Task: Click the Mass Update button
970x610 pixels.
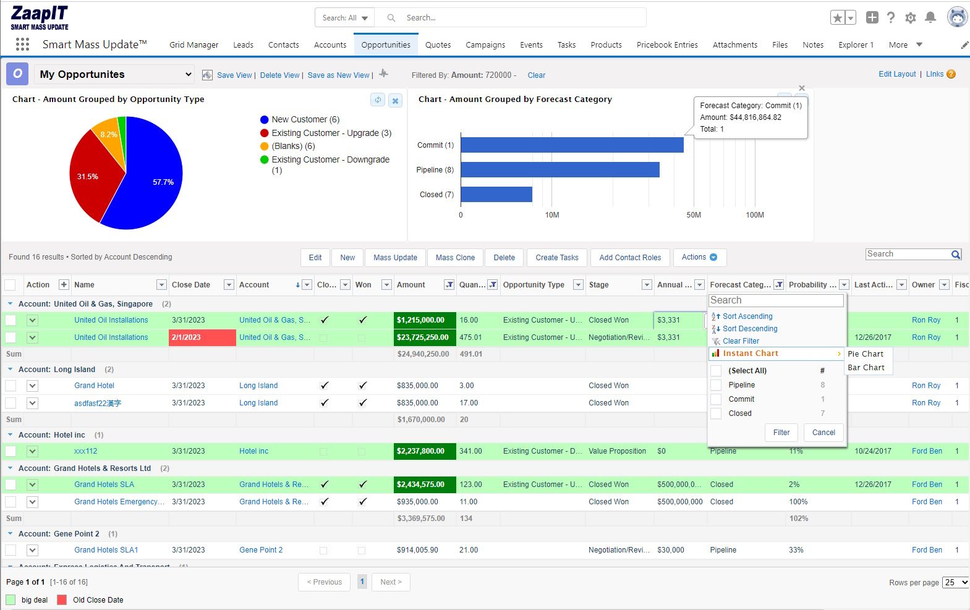Action: [395, 258]
